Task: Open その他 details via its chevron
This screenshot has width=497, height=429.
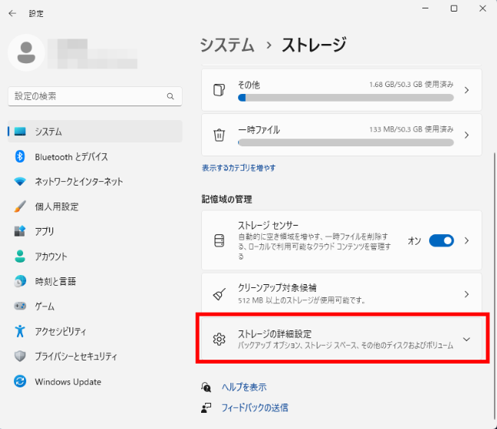Action: [467, 90]
